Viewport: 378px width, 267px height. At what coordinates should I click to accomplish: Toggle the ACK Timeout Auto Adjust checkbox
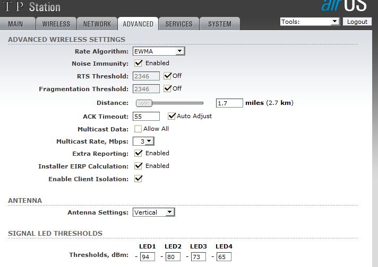[171, 116]
